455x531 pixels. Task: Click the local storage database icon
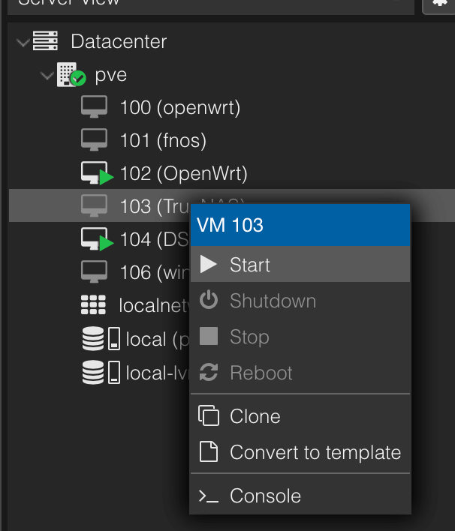93,339
